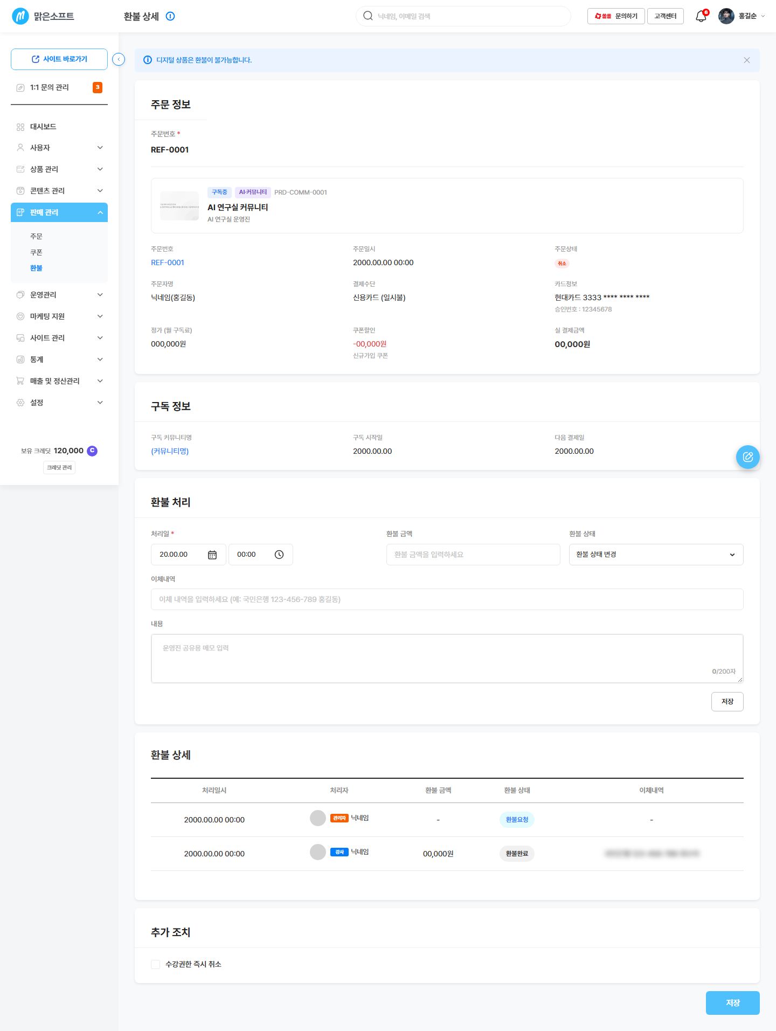
Task: Expand the 사용자 menu
Action: (59, 148)
